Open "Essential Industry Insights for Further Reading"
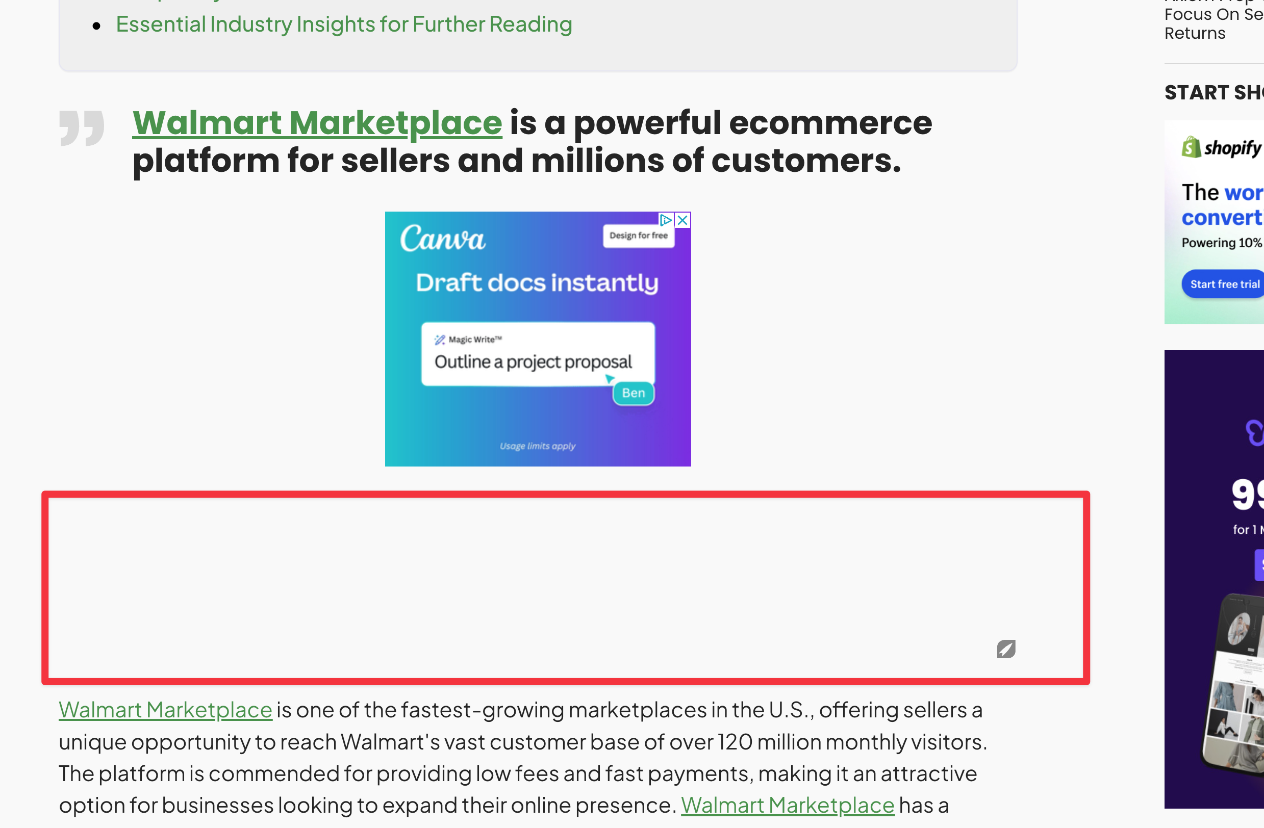Viewport: 1264px width, 828px height. (344, 24)
